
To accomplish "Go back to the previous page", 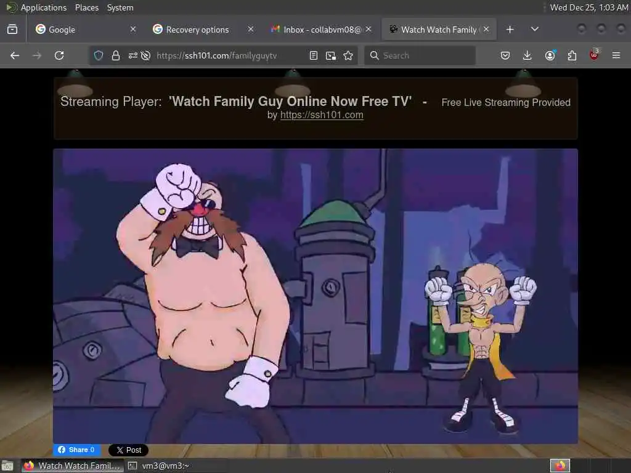I will pos(15,55).
